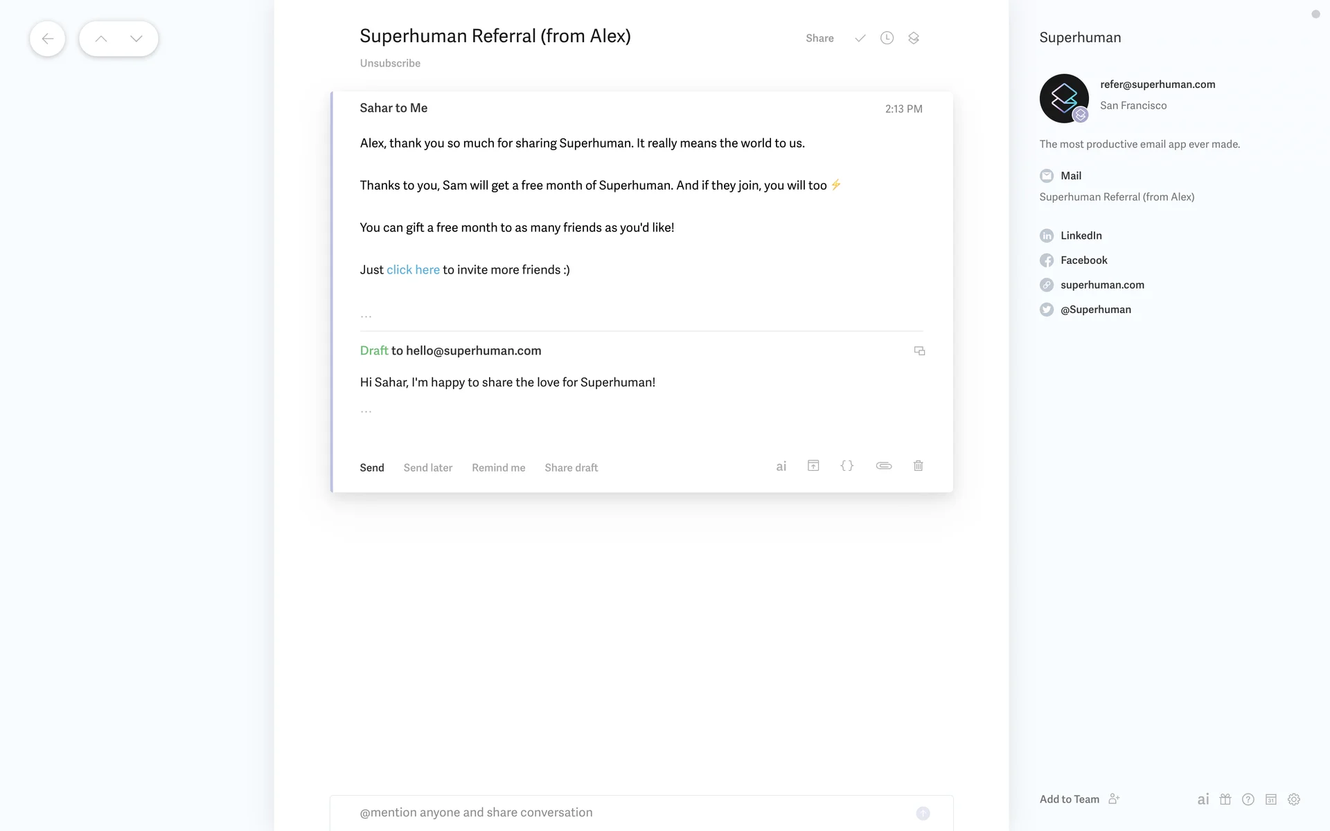Click the back arrow button

coord(47,39)
